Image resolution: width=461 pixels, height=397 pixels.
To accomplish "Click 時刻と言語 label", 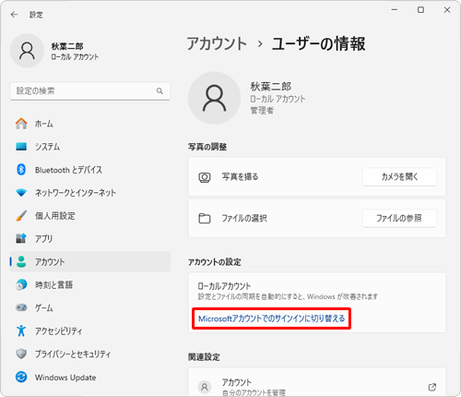I will click(x=54, y=284).
